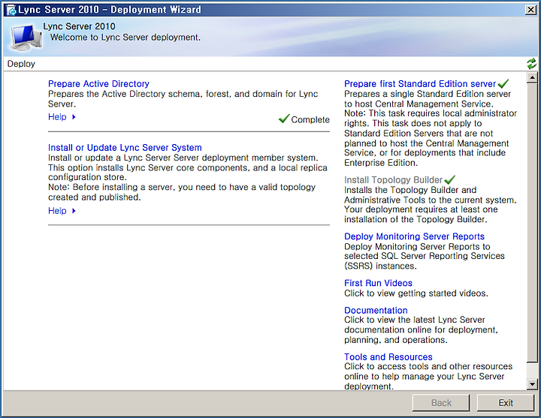This screenshot has height=418, width=541.
Task: Open the Documentation link
Action: (x=376, y=310)
